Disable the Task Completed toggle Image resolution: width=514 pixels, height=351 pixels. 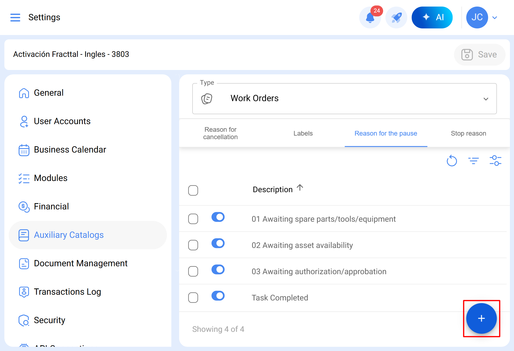tap(218, 296)
